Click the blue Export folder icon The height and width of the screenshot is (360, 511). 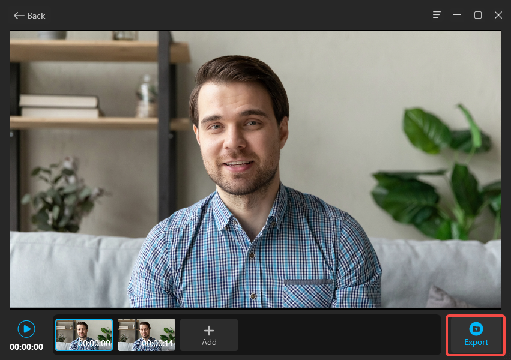pyautogui.click(x=476, y=329)
